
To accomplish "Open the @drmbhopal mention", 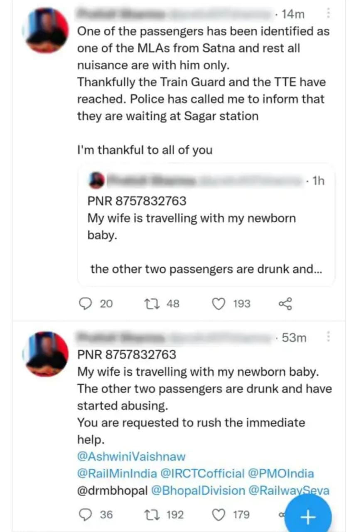I will pyautogui.click(x=112, y=490).
